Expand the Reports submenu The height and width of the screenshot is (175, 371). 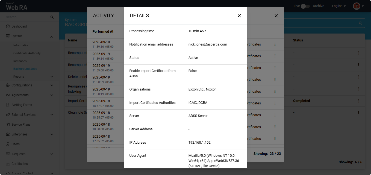52,77
